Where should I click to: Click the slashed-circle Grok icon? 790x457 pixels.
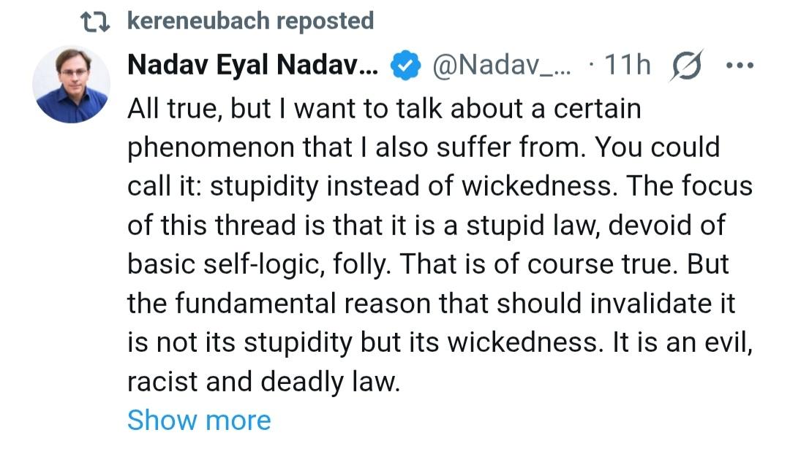click(x=686, y=66)
